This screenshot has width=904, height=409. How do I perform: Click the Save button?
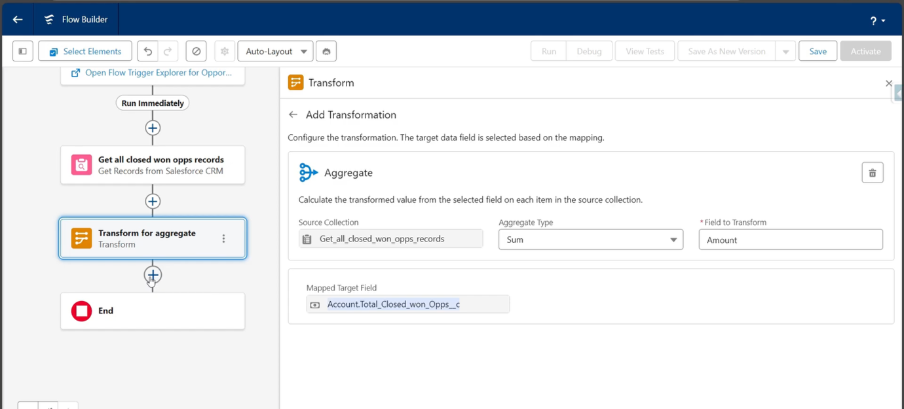click(x=818, y=51)
